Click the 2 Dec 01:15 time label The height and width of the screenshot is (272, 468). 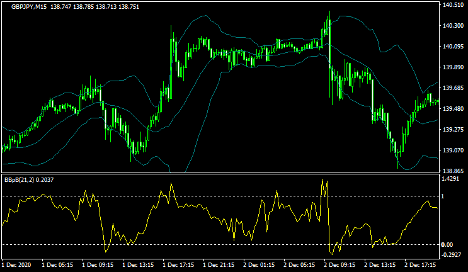pos(259,265)
